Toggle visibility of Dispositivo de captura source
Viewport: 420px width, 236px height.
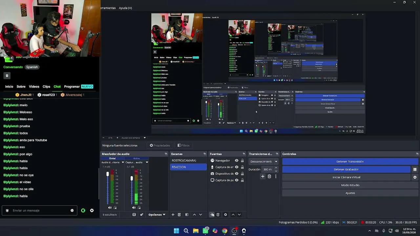[x=237, y=174]
